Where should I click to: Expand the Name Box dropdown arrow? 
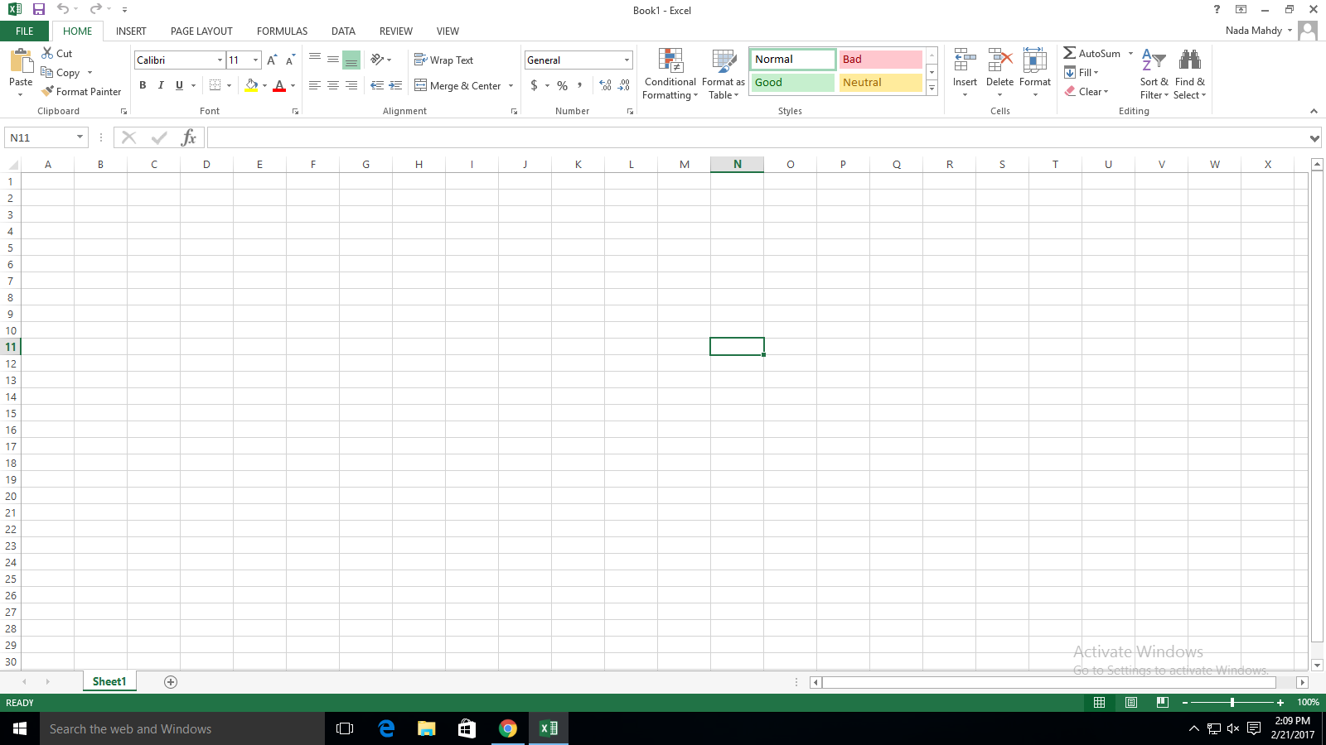click(80, 137)
